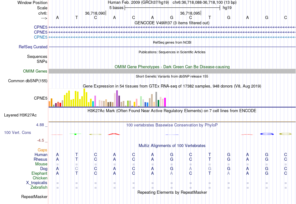Click the Chicken species label
This screenshot has height=204, width=296.
pos(40,178)
